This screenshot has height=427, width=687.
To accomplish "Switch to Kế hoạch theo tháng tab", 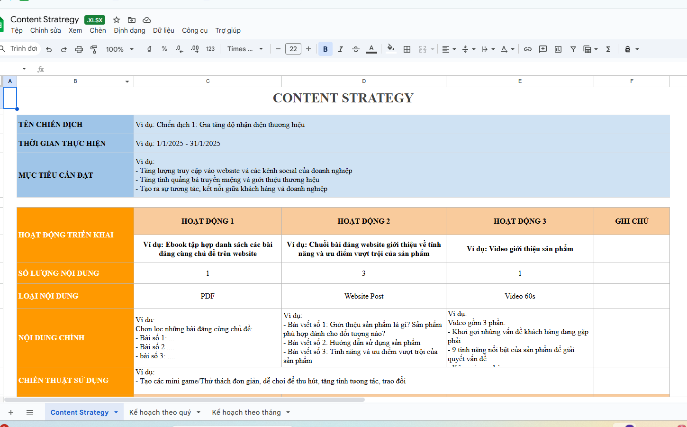I will click(246, 412).
